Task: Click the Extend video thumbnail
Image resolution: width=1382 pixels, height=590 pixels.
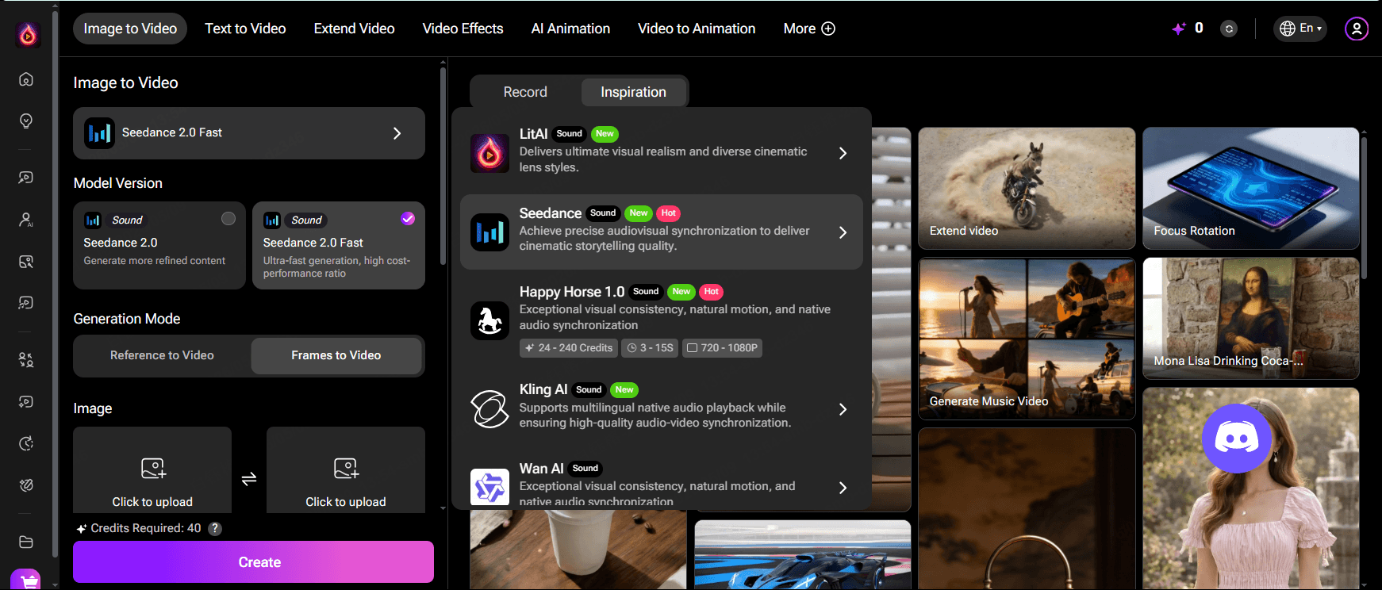Action: click(1027, 189)
